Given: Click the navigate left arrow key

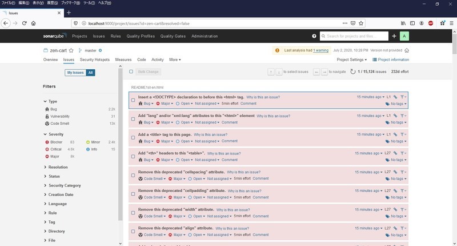Looking at the screenshot, I should (316, 72).
